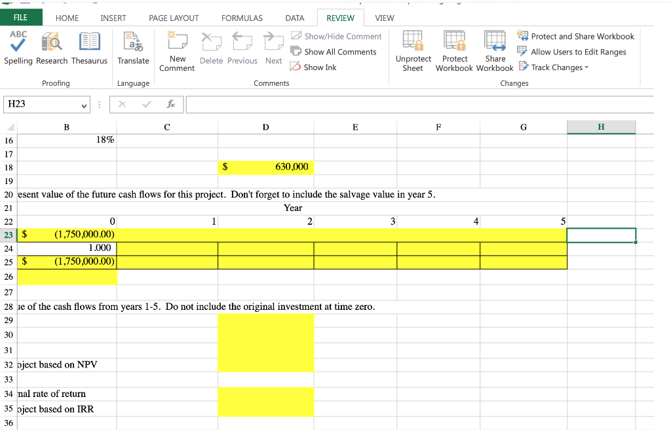The image size is (671, 435).
Task: Click row 25 cell with (1,750,000.00)
Action: point(67,262)
